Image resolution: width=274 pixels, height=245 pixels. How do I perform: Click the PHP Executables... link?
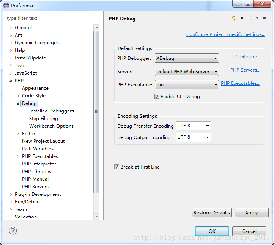pyautogui.click(x=241, y=83)
